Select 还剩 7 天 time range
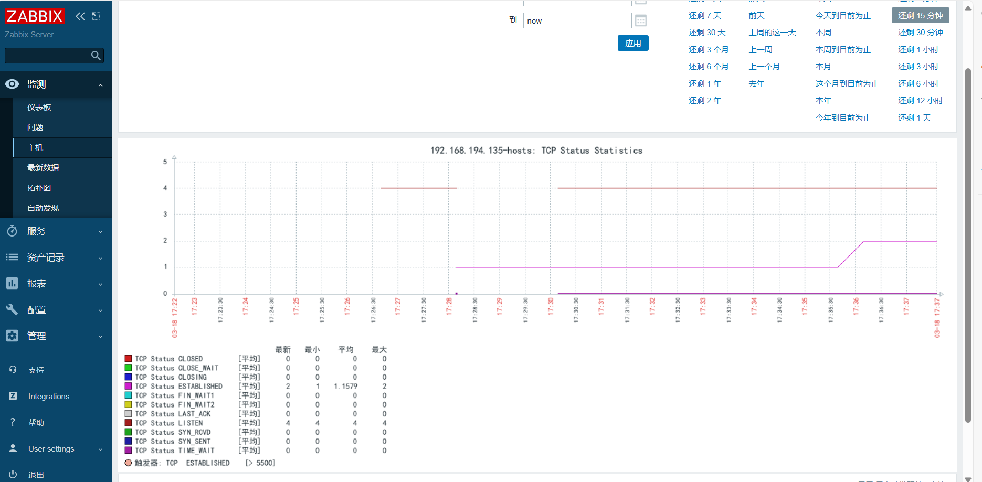This screenshot has width=982, height=482. [705, 16]
